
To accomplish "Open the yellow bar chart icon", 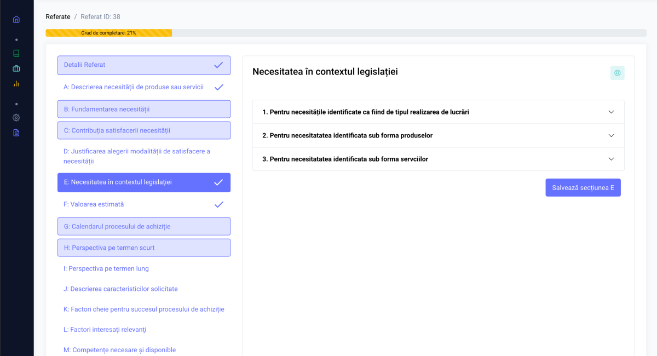I will [16, 84].
